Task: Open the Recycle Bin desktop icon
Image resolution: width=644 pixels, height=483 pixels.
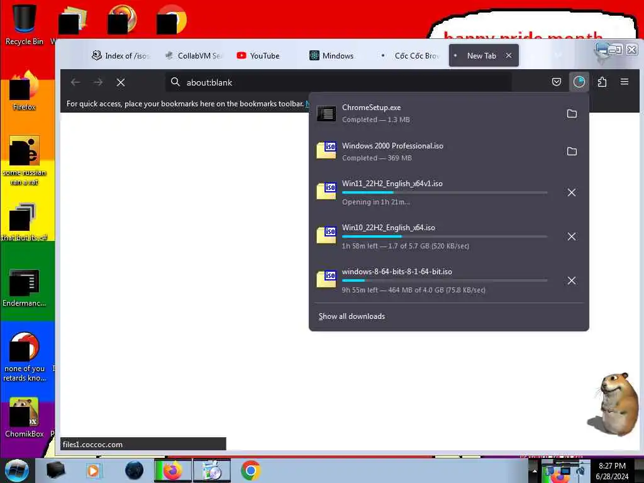Action: click(24, 24)
